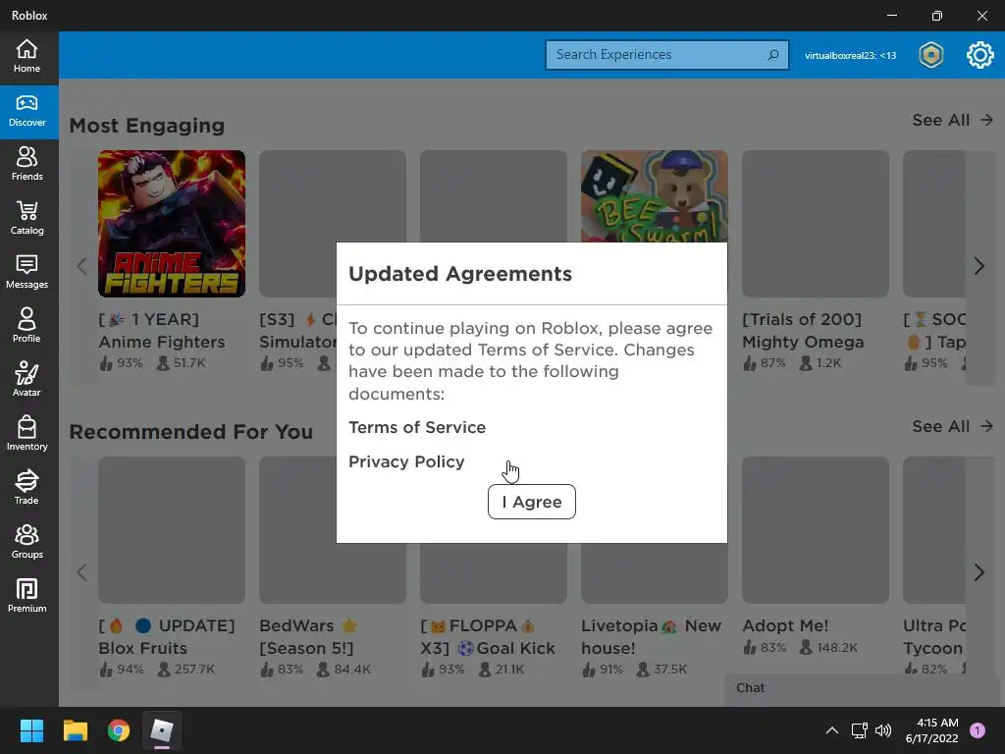1005x754 pixels.
Task: Click the search magnifier icon
Action: click(x=773, y=55)
